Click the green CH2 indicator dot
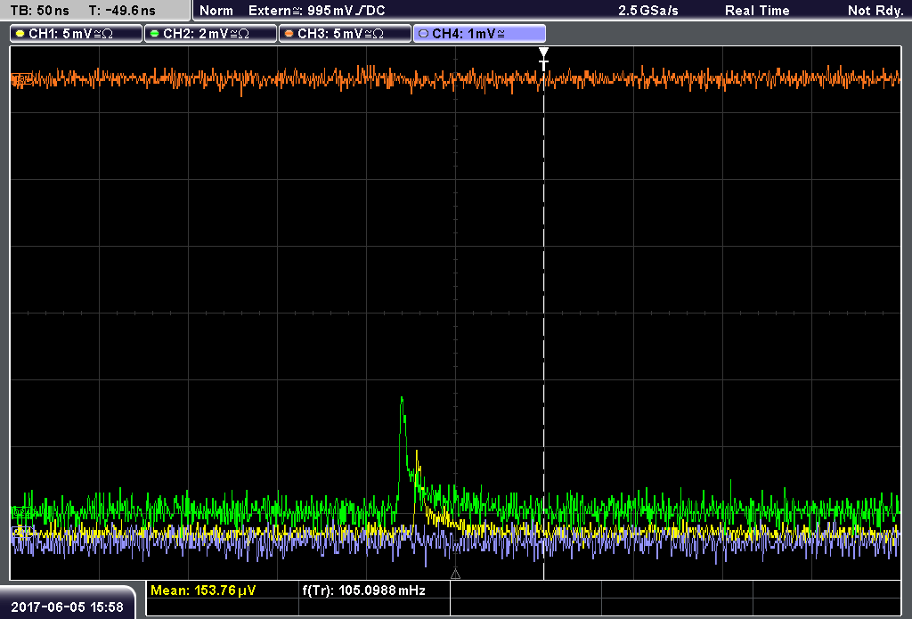 coord(155,34)
